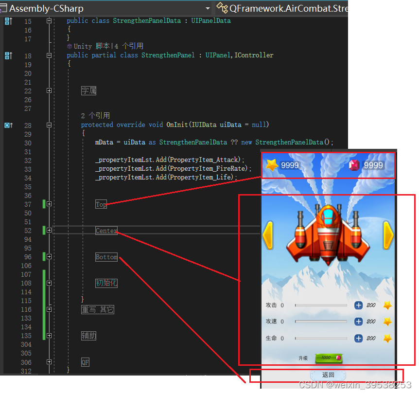This screenshot has width=419, height=394.
Task: Click the UIPanelData base class name
Action: point(211,20)
